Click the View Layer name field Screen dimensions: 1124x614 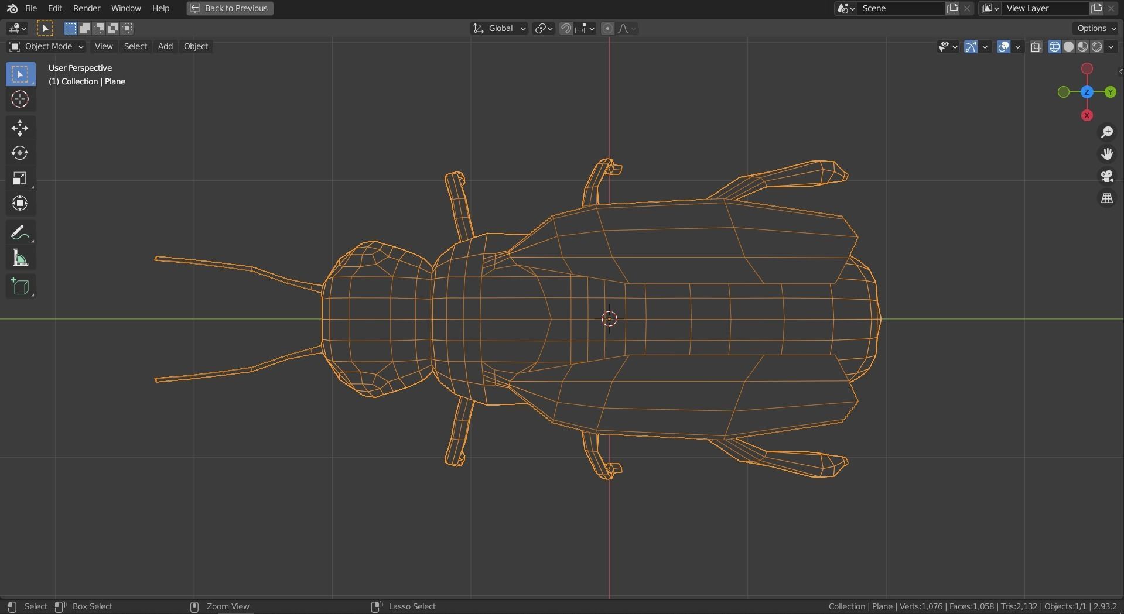[x=1046, y=8]
